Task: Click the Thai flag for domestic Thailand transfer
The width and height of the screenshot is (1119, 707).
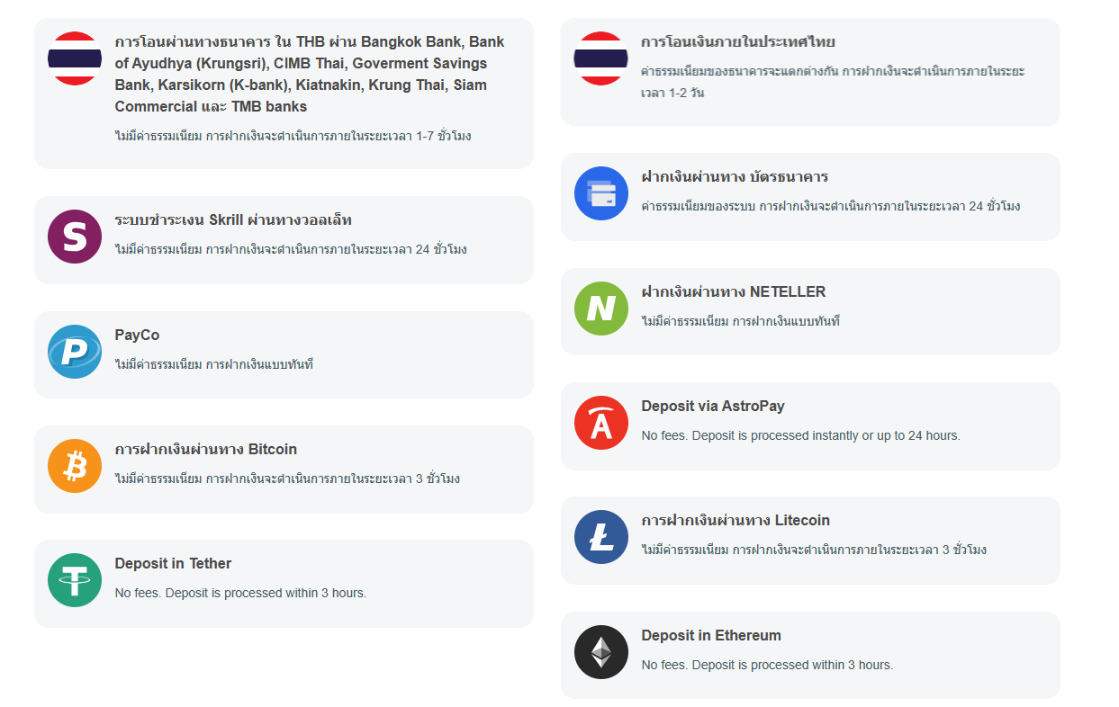Action: (x=601, y=58)
